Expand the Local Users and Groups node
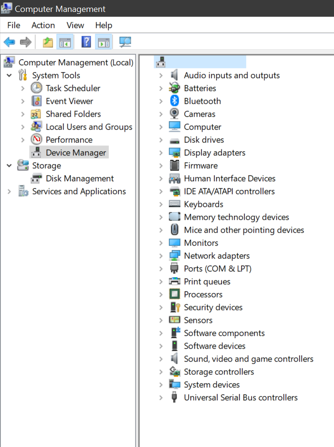This screenshot has height=447, width=334. (x=23, y=127)
